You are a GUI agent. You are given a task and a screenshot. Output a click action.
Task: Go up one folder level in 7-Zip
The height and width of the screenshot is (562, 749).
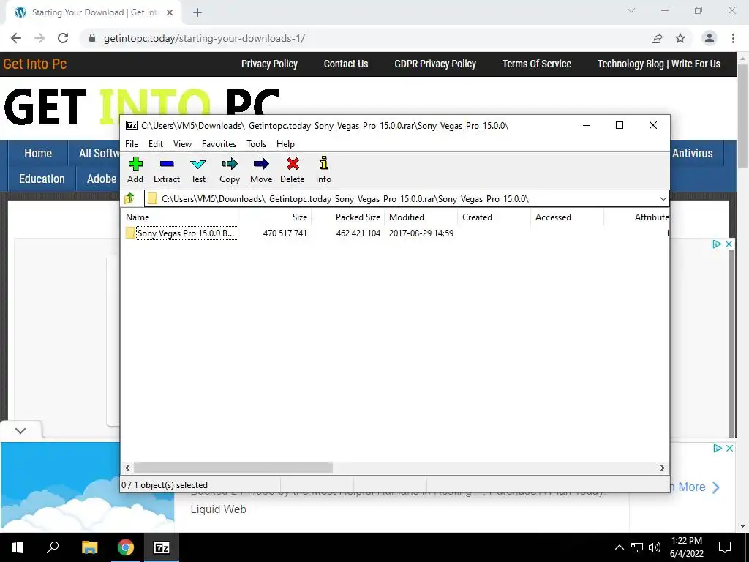(x=129, y=198)
